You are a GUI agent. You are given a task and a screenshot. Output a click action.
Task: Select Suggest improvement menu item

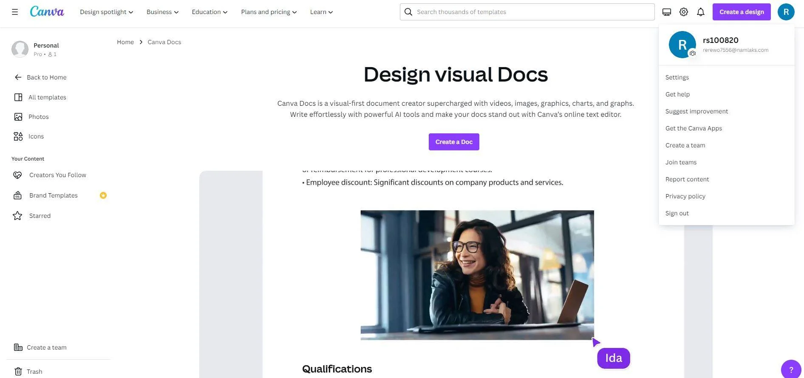click(726, 111)
